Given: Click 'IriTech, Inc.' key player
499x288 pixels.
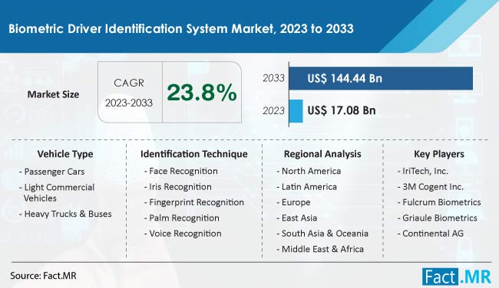Looking at the screenshot, I should (x=423, y=172).
